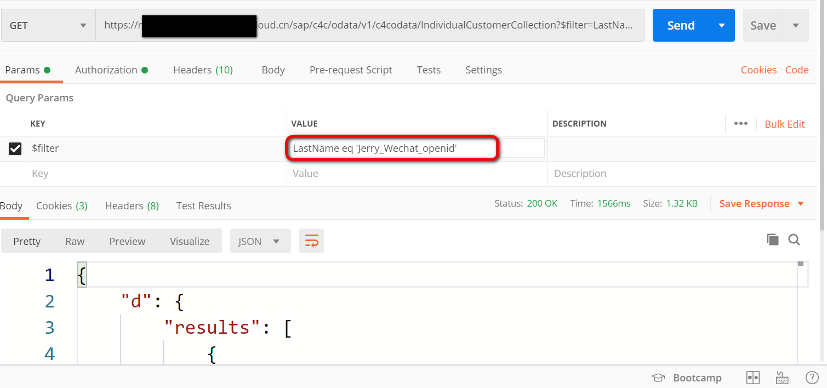Click the 1566ms response time

click(x=614, y=203)
